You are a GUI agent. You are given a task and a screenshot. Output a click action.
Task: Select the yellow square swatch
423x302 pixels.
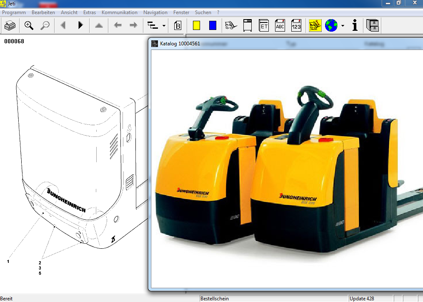pyautogui.click(x=197, y=26)
